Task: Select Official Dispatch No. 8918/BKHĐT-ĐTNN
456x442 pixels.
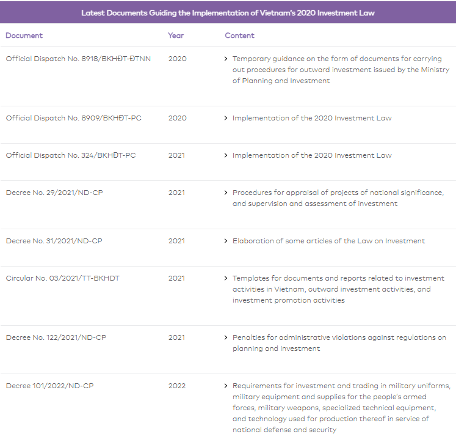Action: click(78, 59)
